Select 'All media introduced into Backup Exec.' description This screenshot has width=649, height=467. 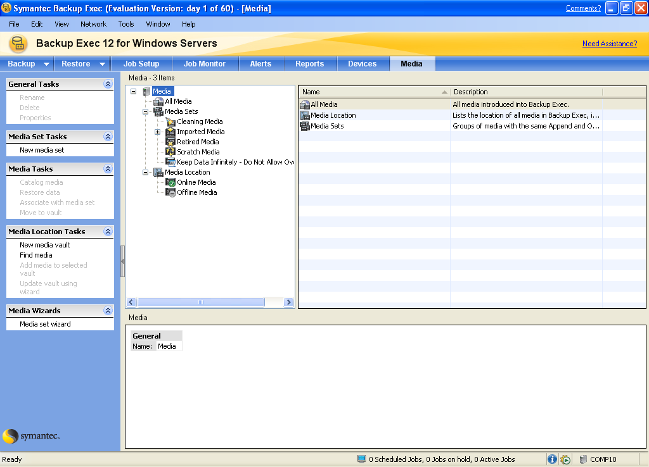coord(511,104)
